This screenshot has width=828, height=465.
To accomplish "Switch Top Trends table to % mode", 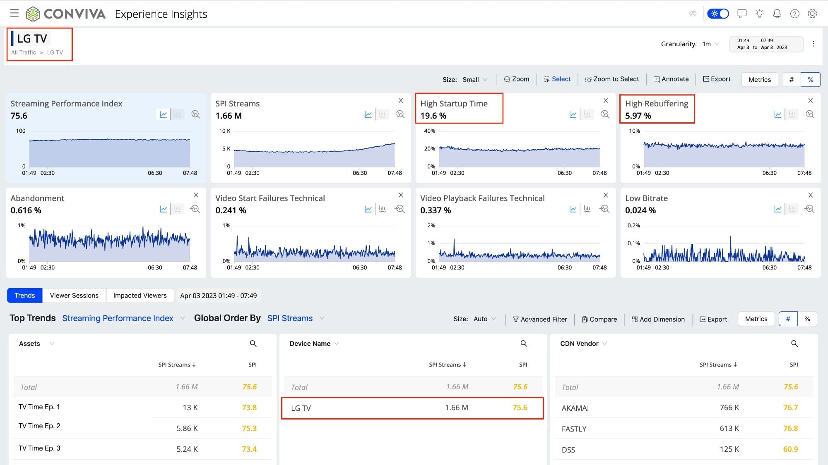I will 807,319.
